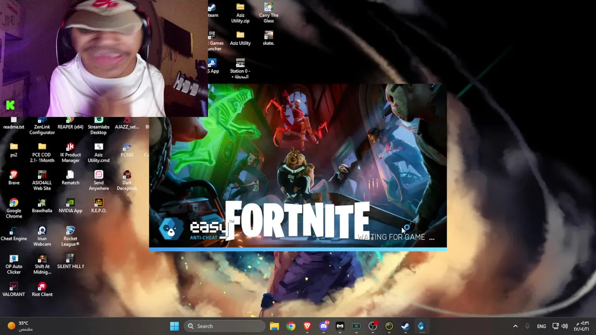Open Google Chrome from the taskbar
The image size is (596, 335).
[x=291, y=326]
